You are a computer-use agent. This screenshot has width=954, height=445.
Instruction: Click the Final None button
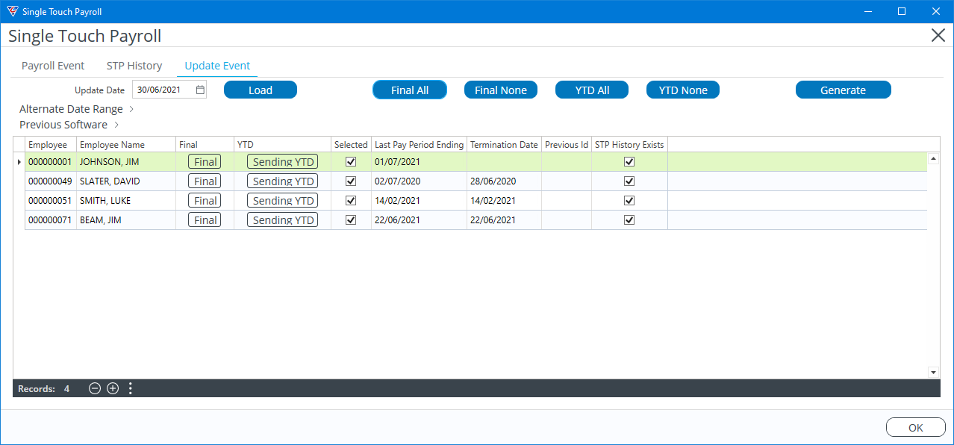coord(501,90)
